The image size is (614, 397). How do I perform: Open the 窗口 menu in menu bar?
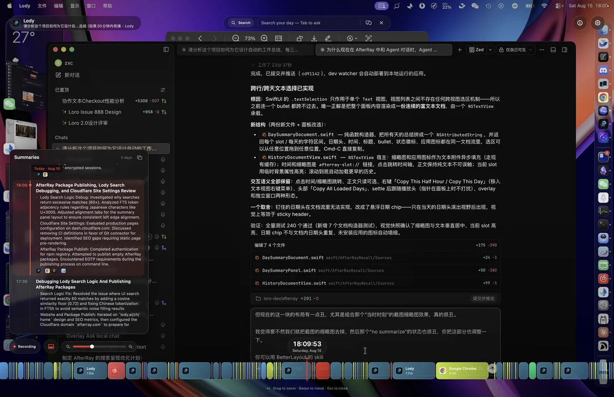[91, 6]
